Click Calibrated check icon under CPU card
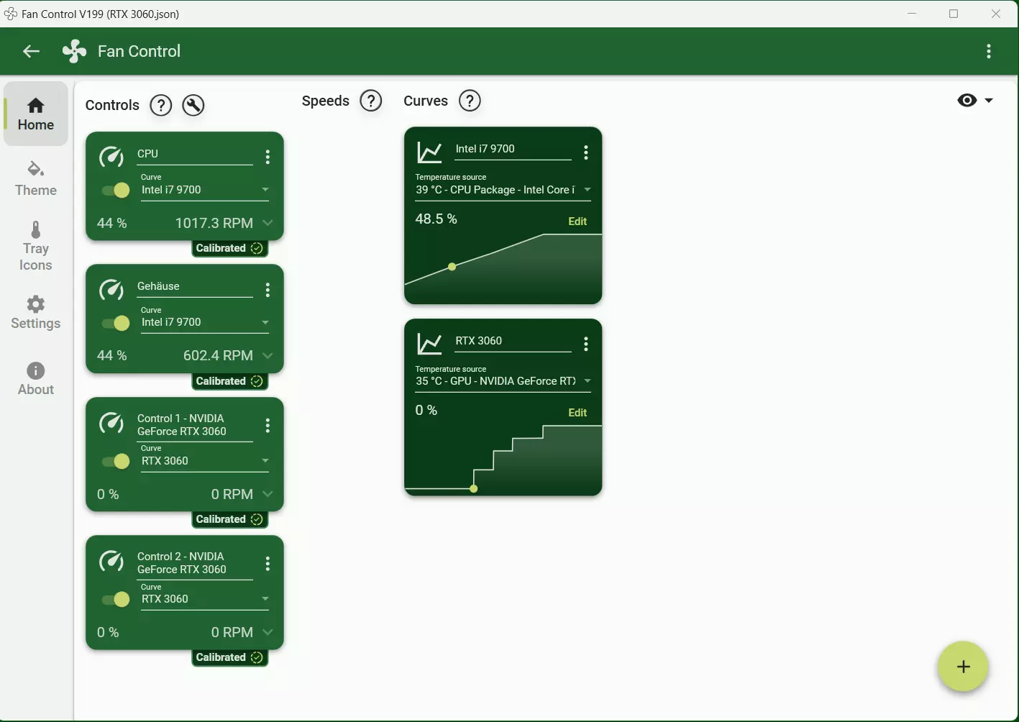Screen dimensions: 1019x722 [257, 248]
